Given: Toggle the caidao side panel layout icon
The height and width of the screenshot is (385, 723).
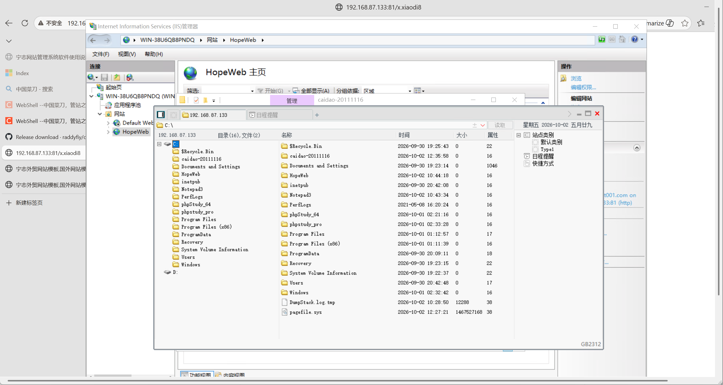Looking at the screenshot, I should click(x=161, y=115).
